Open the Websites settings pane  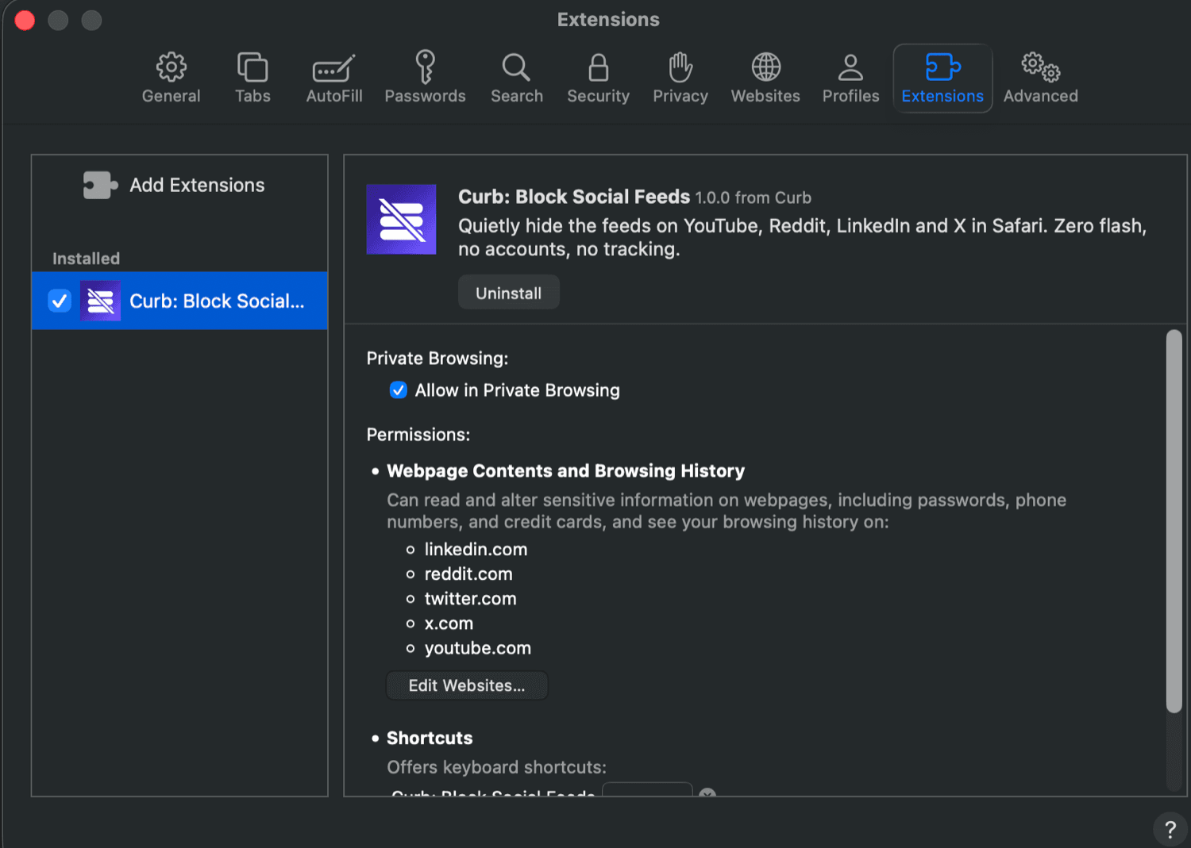765,79
